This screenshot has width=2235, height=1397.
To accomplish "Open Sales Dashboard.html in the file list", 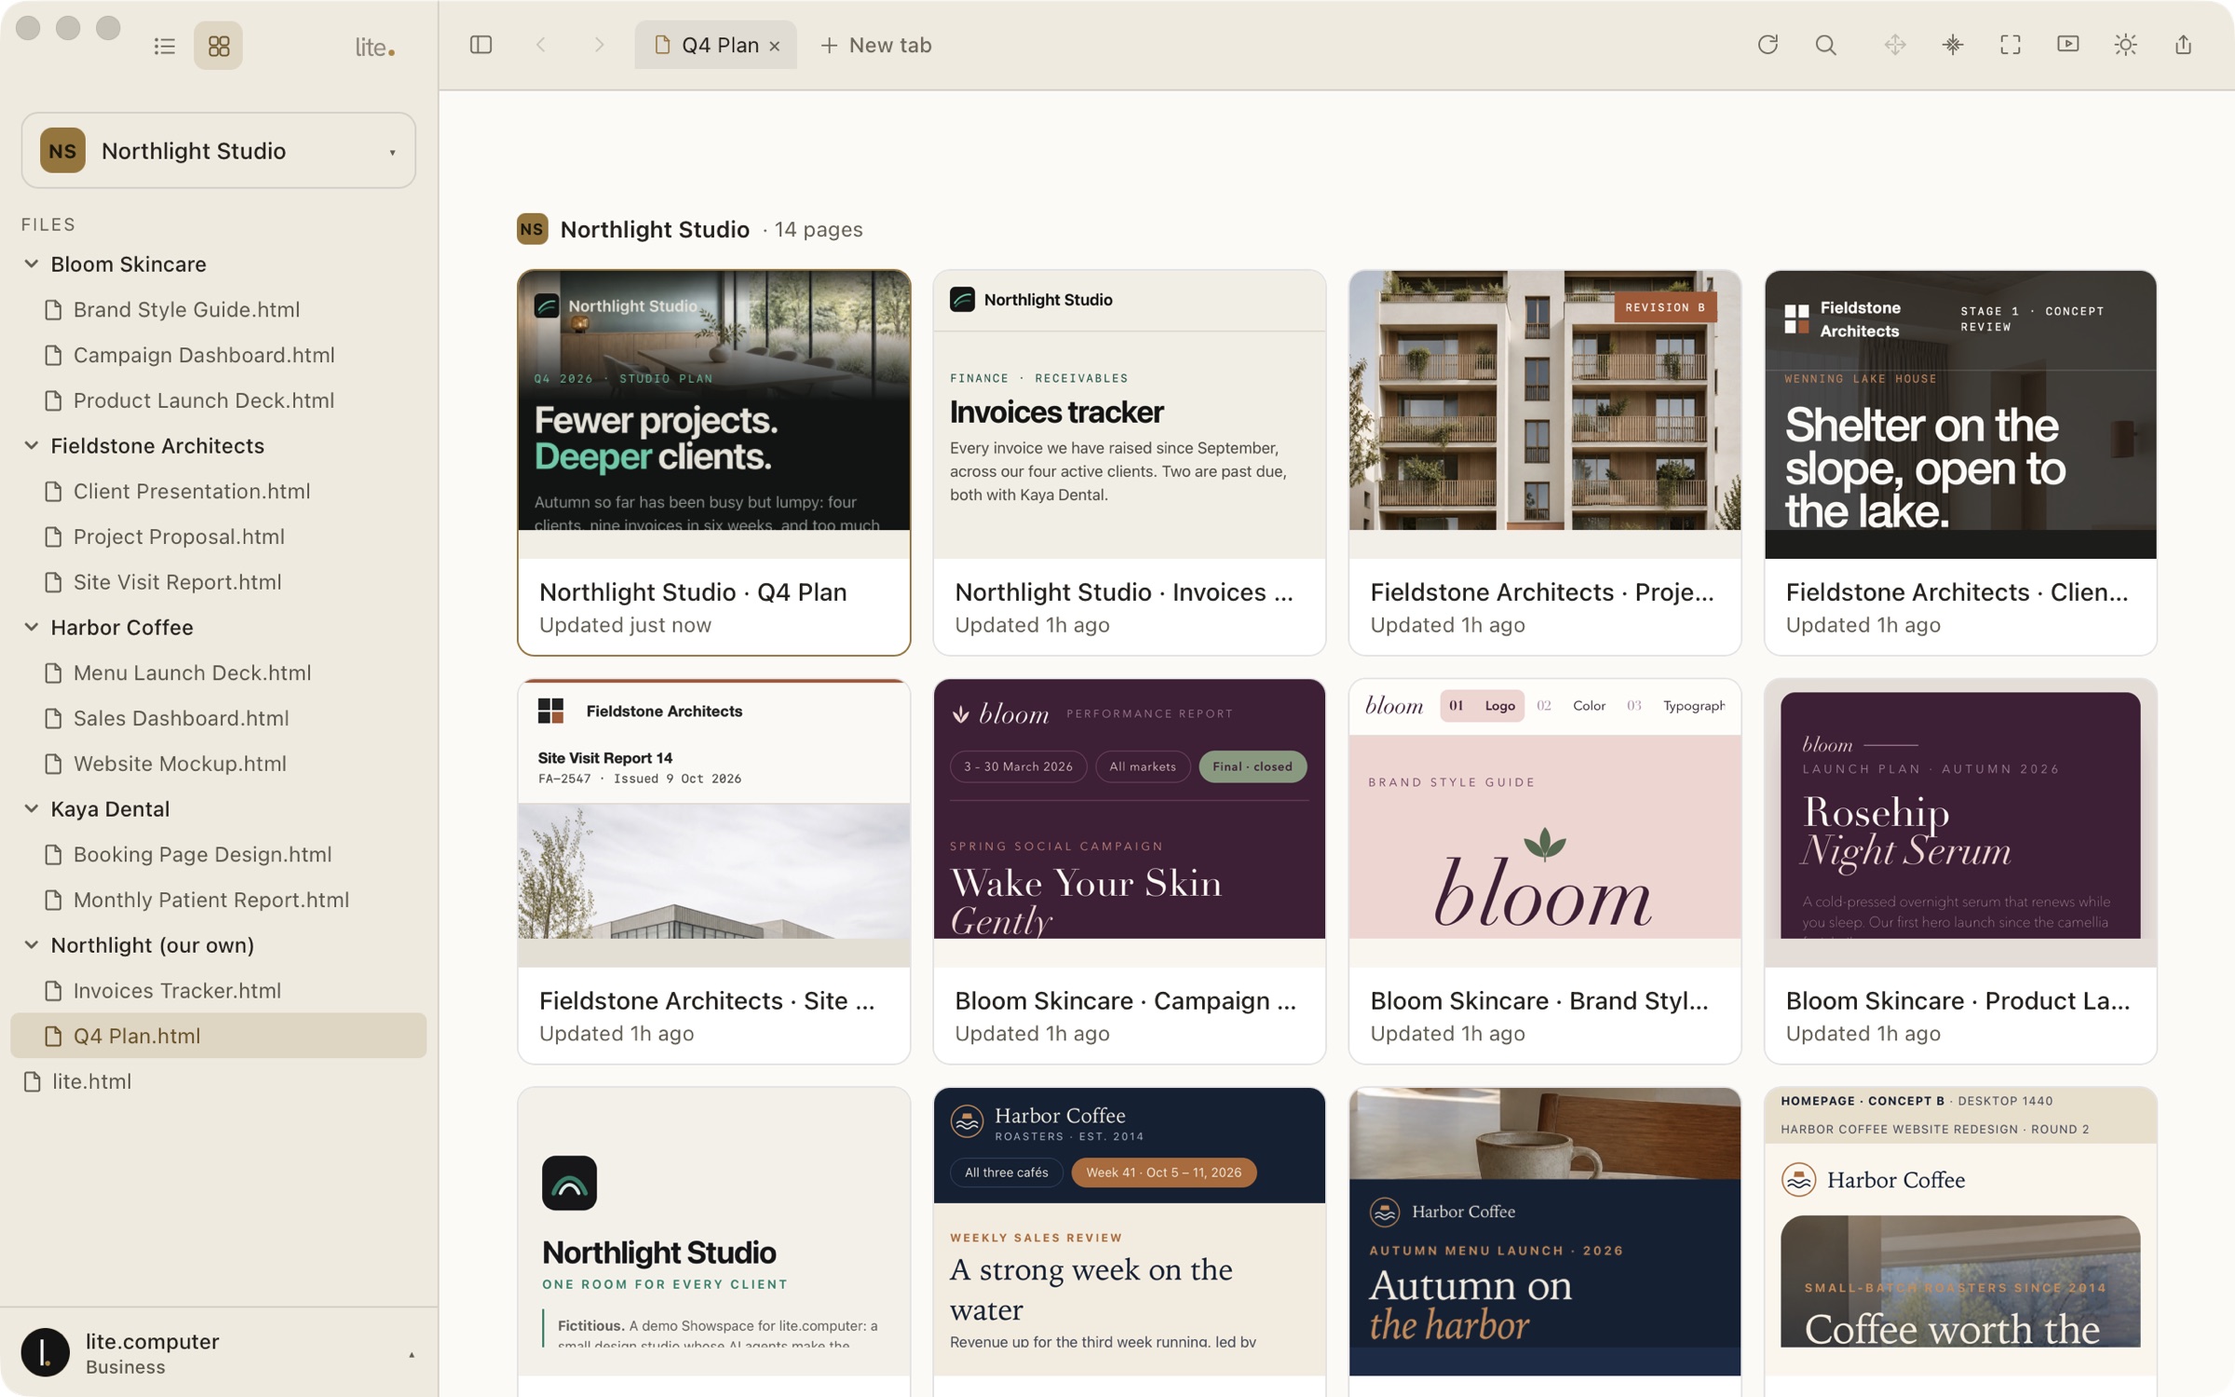I will click(x=181, y=717).
